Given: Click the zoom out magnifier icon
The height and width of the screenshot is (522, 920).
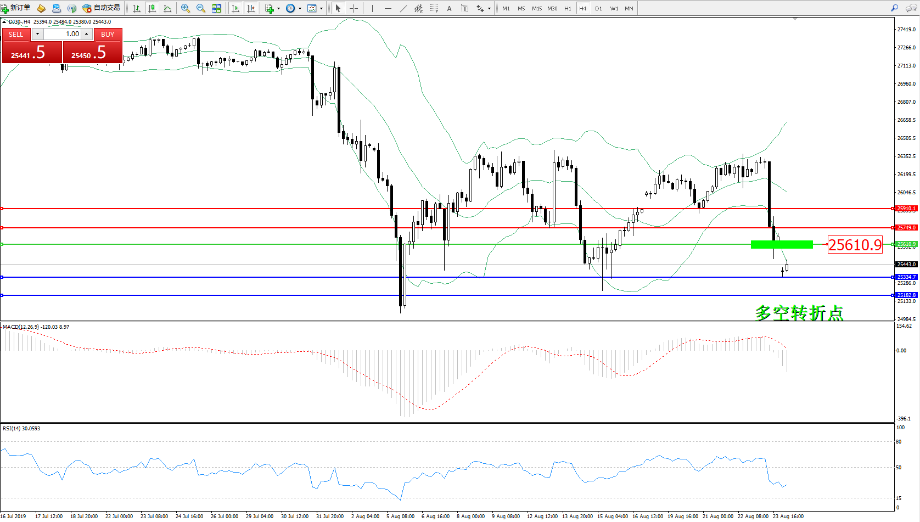Looking at the screenshot, I should (200, 8).
